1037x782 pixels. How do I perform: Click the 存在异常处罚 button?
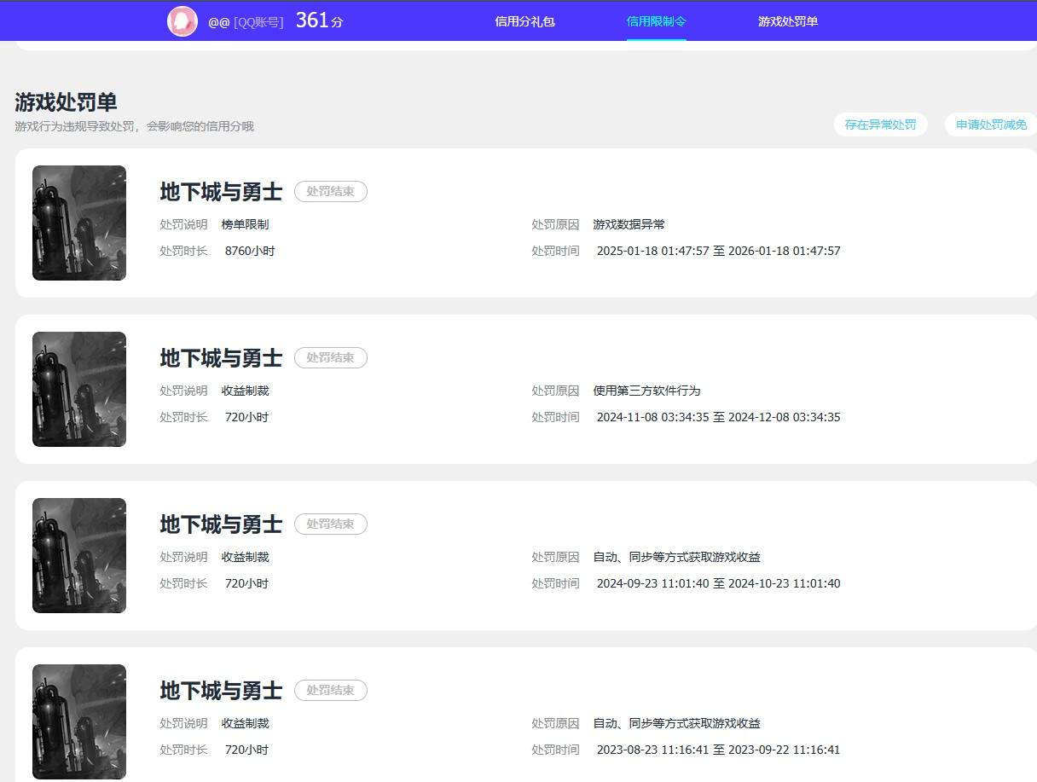pyautogui.click(x=880, y=125)
